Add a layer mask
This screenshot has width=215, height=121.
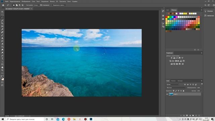click(187, 116)
